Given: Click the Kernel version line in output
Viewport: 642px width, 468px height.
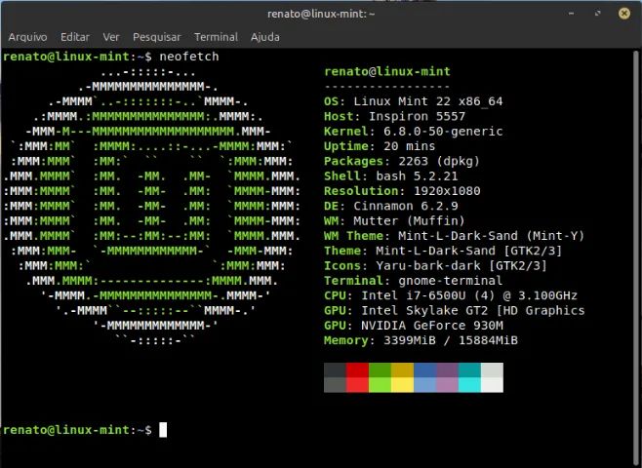Looking at the screenshot, I should pyautogui.click(x=413, y=131).
